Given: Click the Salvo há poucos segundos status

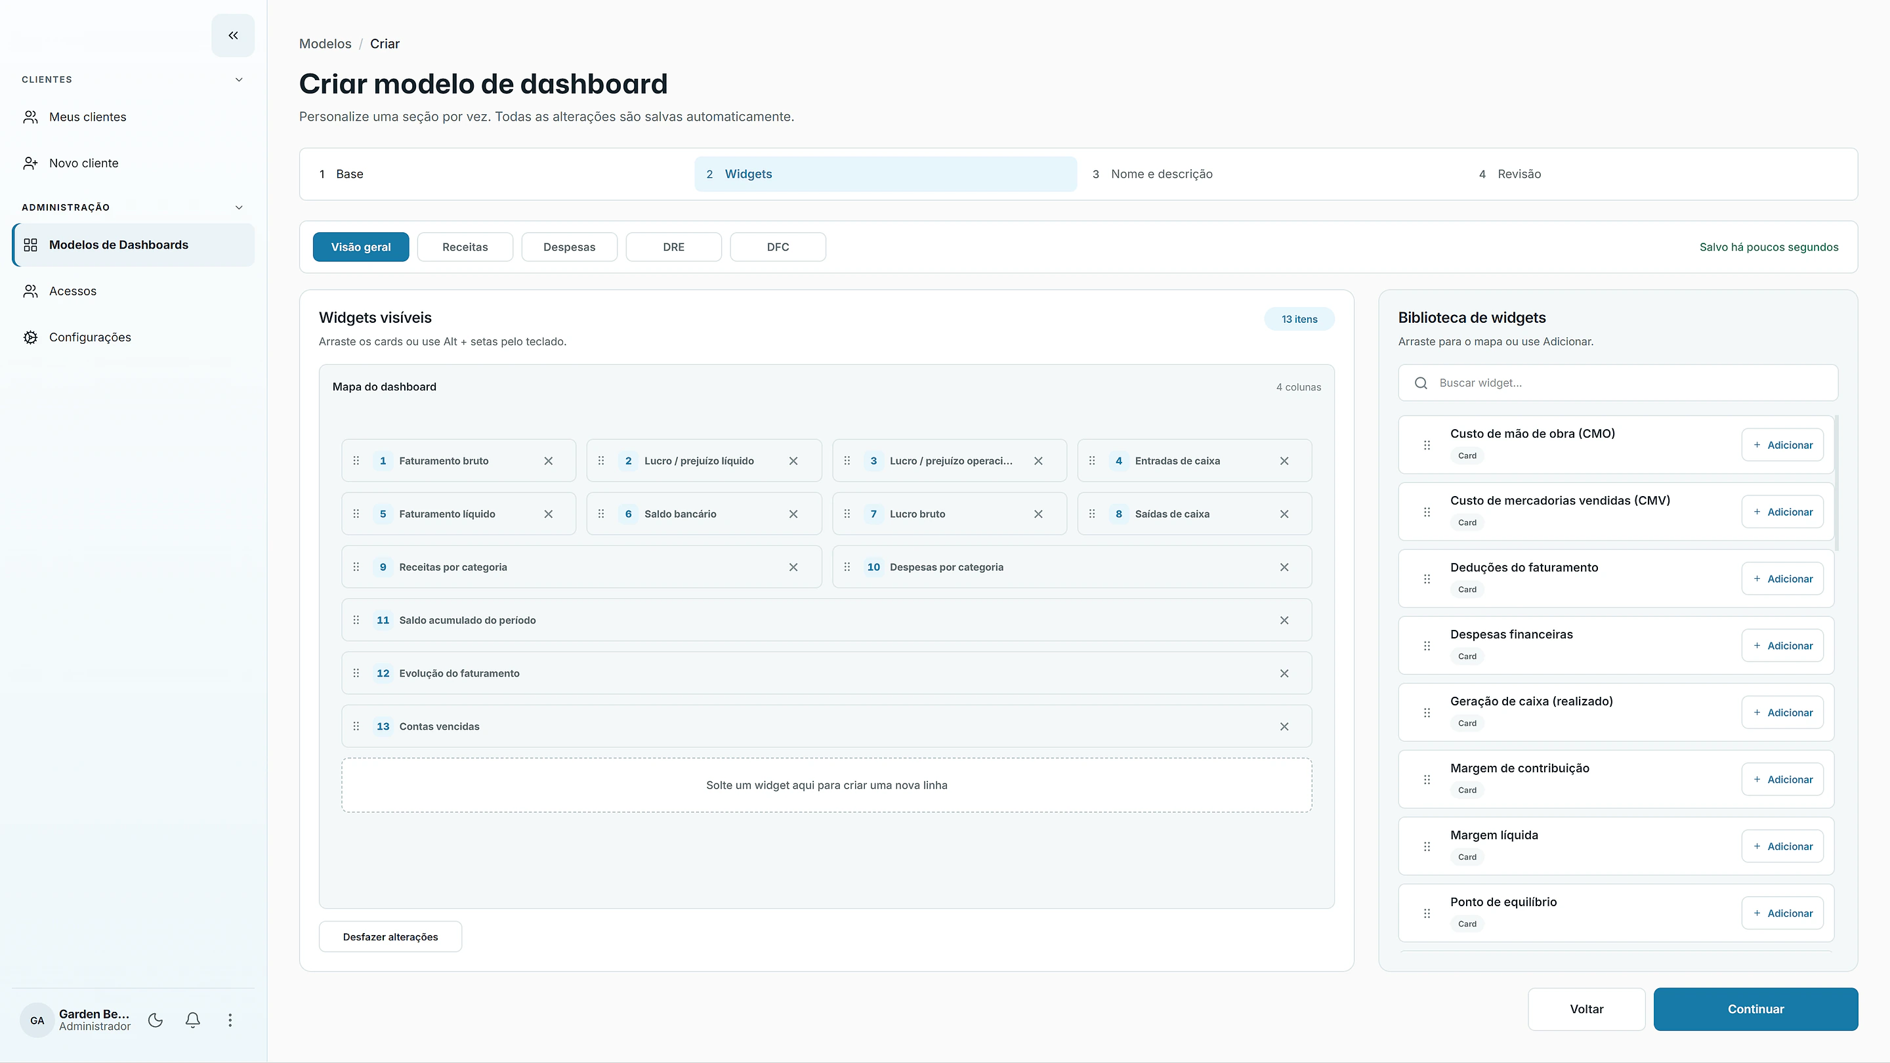Looking at the screenshot, I should click(1769, 247).
